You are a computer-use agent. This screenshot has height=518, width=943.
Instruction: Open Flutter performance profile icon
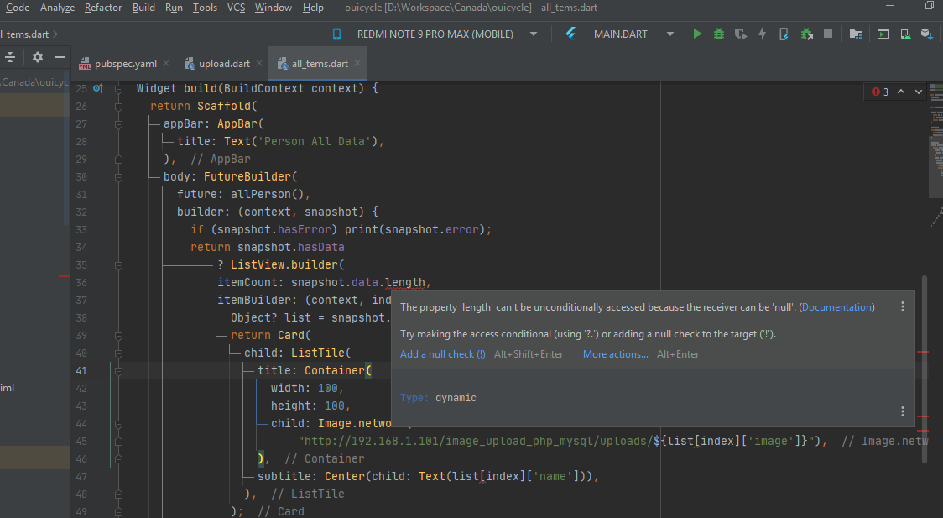pos(784,34)
